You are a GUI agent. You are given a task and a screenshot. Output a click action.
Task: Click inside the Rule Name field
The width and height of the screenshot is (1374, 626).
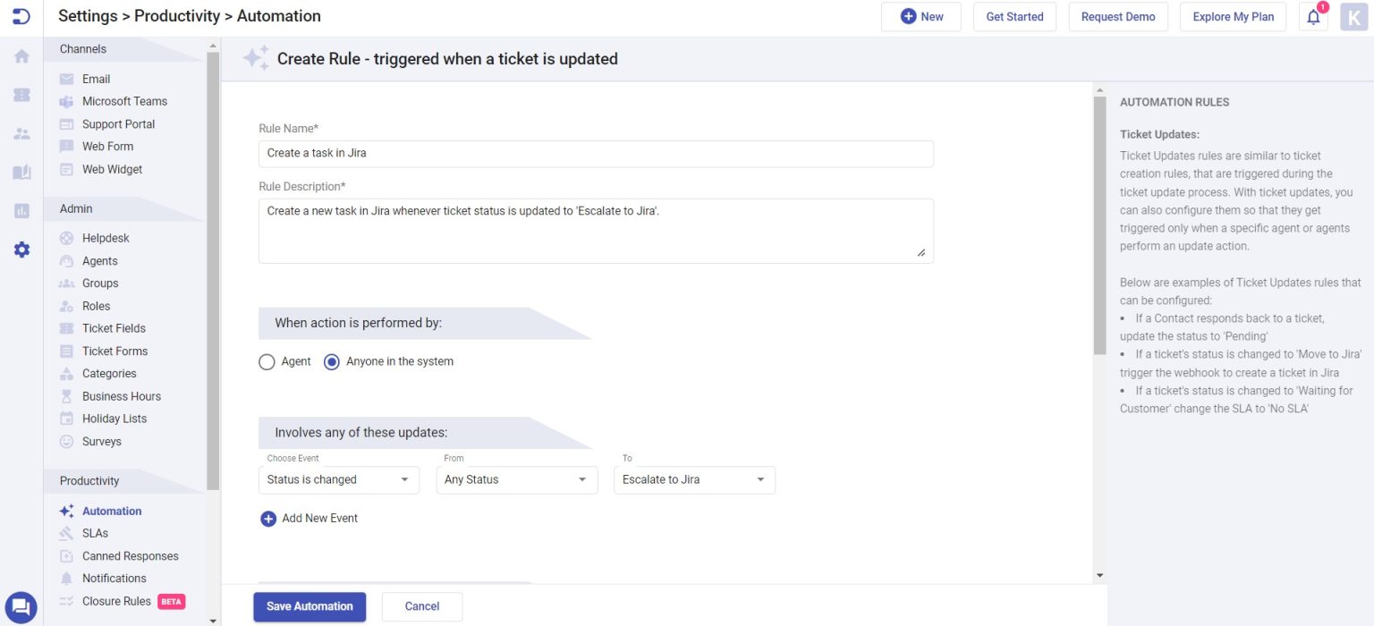tap(596, 153)
